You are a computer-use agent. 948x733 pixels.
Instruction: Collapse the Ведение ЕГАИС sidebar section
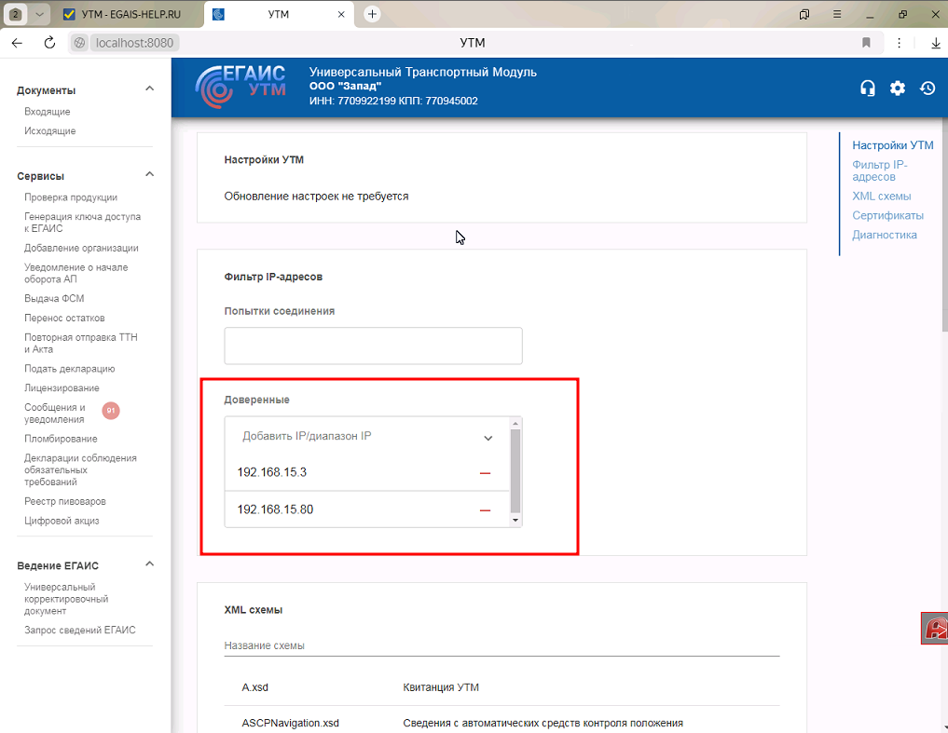tap(149, 564)
